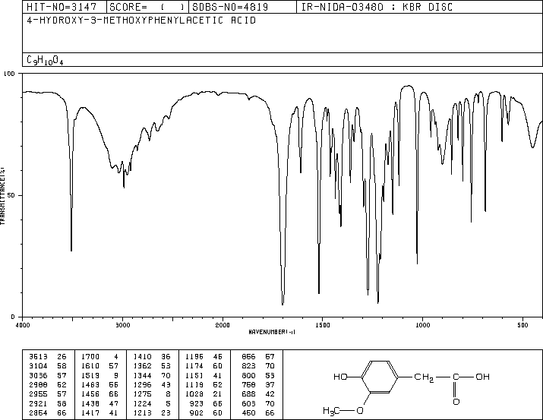The width and height of the screenshot is (543, 420).
Task: Pick the 1213 wavenumber table cell
Action: 143,413
